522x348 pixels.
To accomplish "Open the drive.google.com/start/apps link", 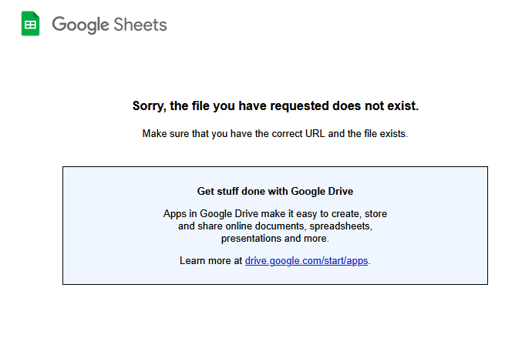I will tap(306, 260).
